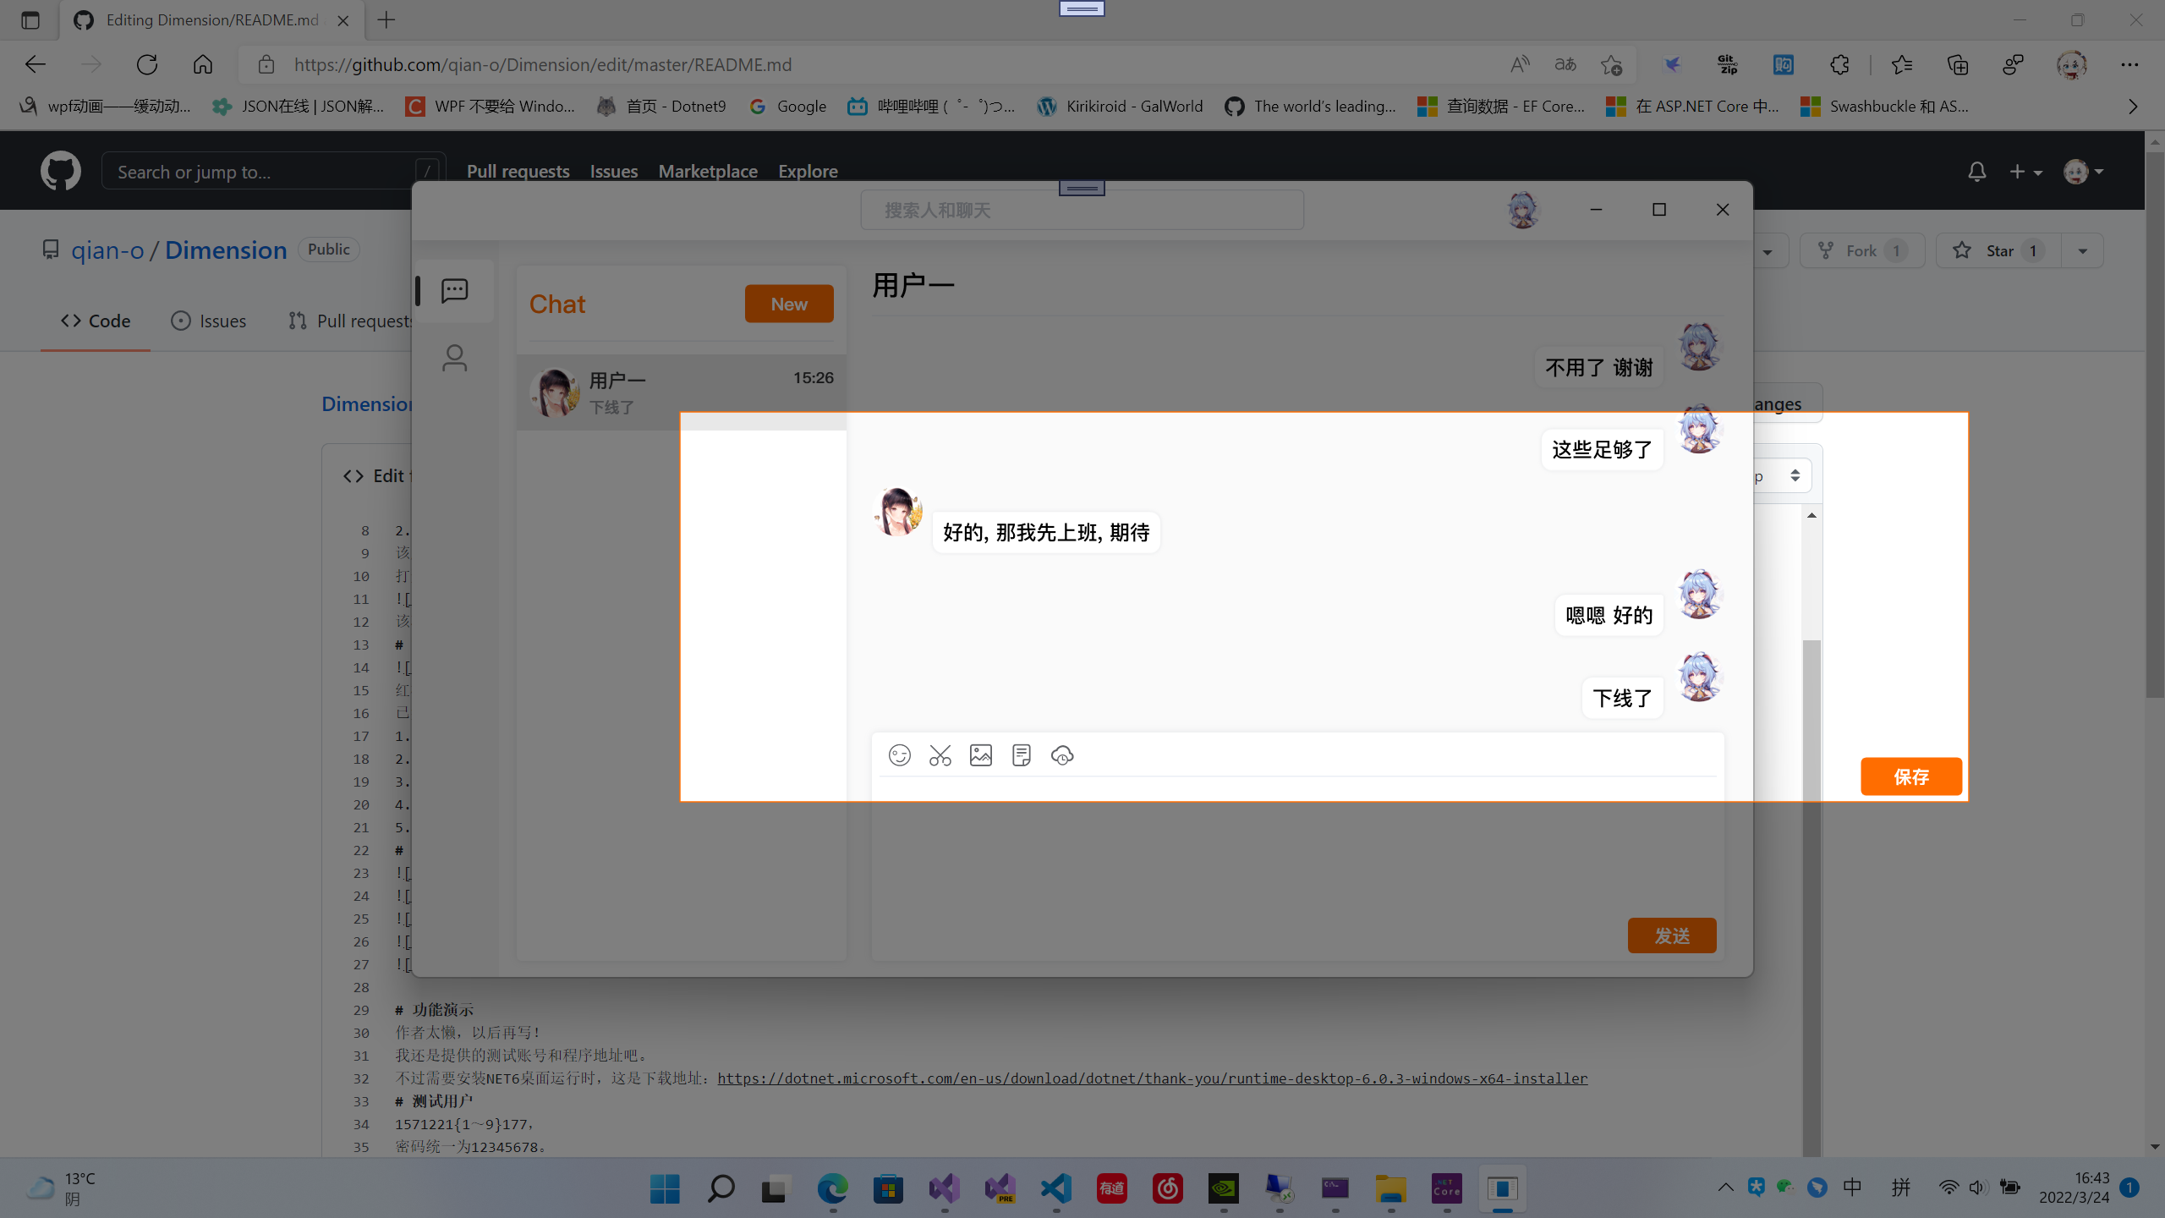The image size is (2165, 1218).
Task: Refresh the browser page
Action: coord(147,64)
